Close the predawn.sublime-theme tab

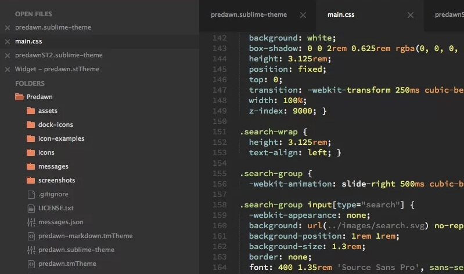[x=303, y=15]
